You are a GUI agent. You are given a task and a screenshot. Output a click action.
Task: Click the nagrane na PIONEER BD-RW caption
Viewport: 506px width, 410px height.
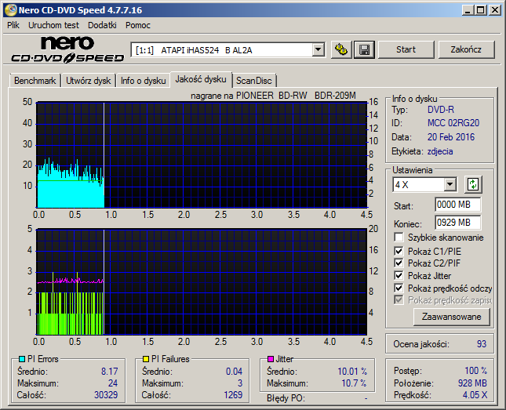[273, 96]
